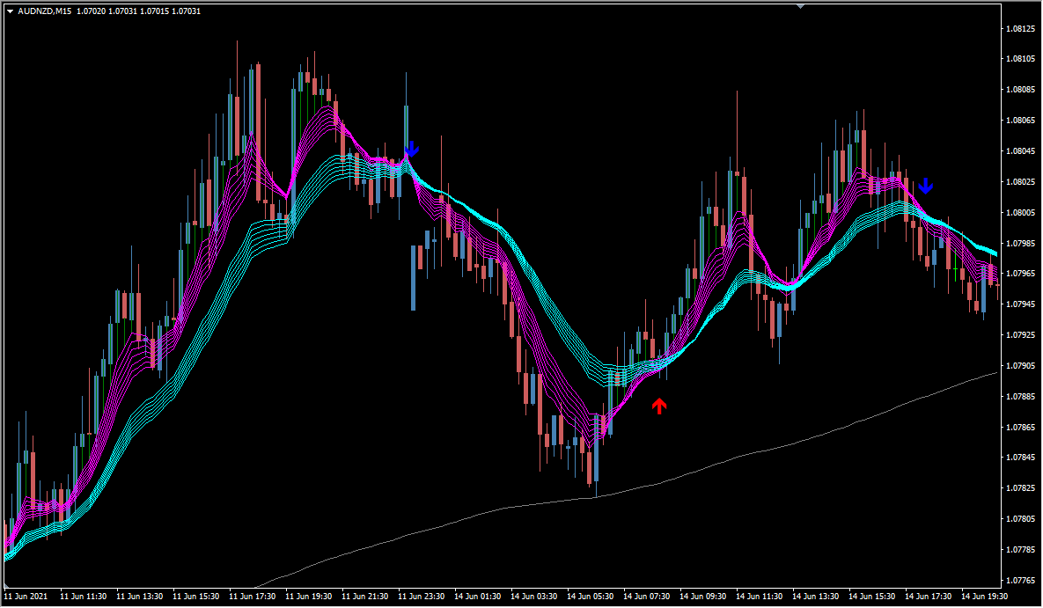Viewport: 1043px width, 608px height.
Task: Click the red up arrow buy signal
Action: 659,406
